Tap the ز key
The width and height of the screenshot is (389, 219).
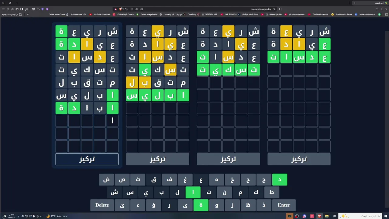tap(232, 205)
